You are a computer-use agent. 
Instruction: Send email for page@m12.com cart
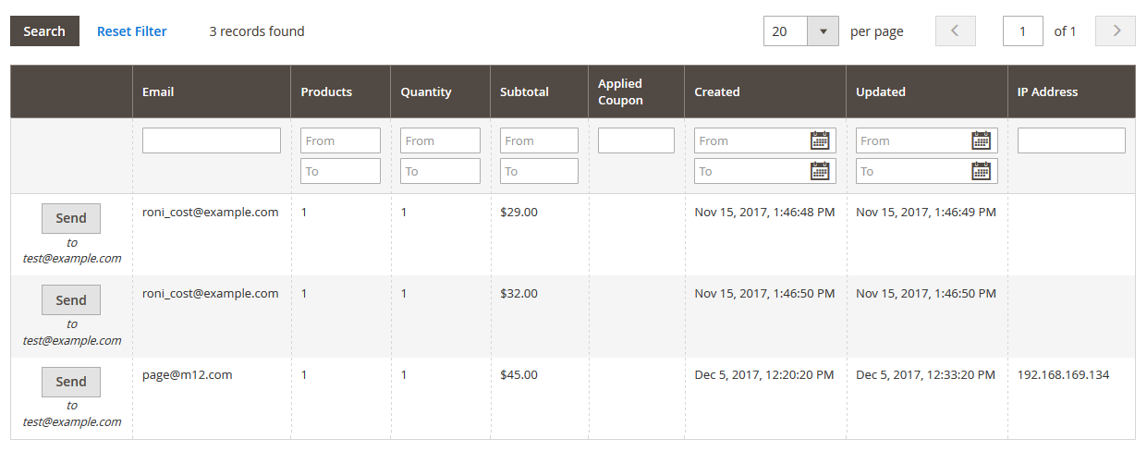pyautogui.click(x=71, y=382)
